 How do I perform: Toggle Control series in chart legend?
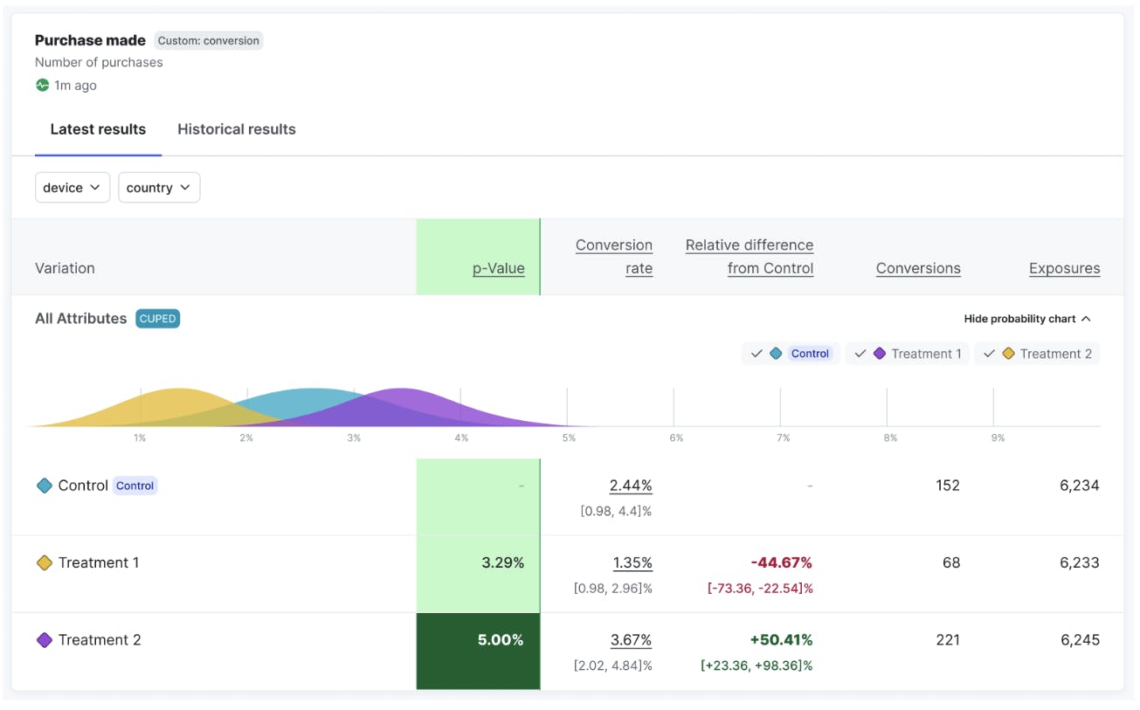tap(791, 354)
